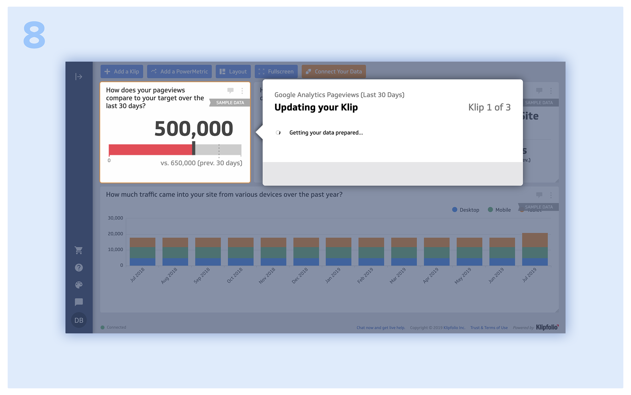Viewport: 631px width, 395px height.
Task: Click the Jan 2019 stacked bar
Action: point(339,252)
